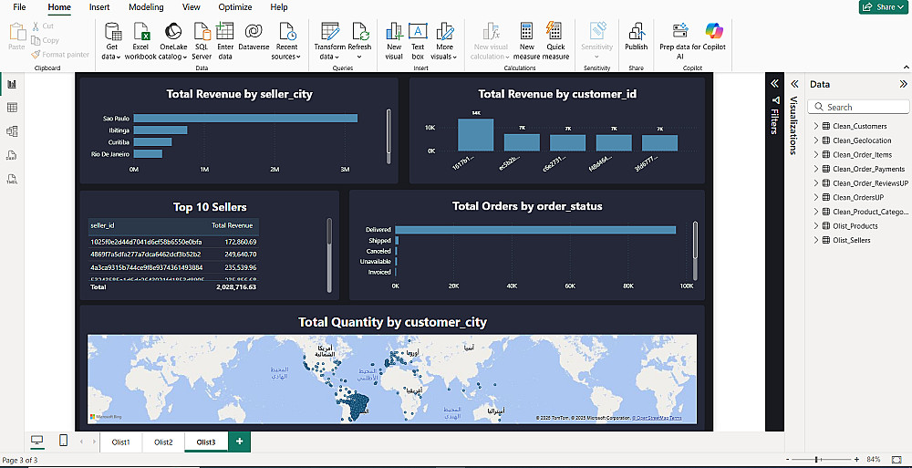912x468 pixels.
Task: Switch to mobile layout view
Action: [x=63, y=442]
